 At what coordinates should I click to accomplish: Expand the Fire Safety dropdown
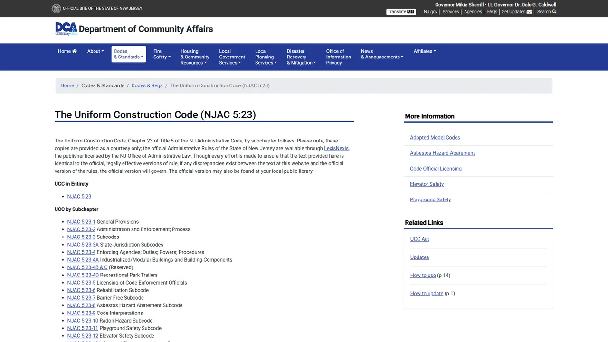pos(161,54)
